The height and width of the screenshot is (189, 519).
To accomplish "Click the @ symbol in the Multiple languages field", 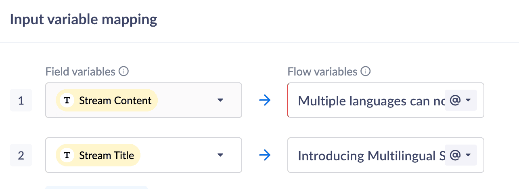I will [455, 101].
